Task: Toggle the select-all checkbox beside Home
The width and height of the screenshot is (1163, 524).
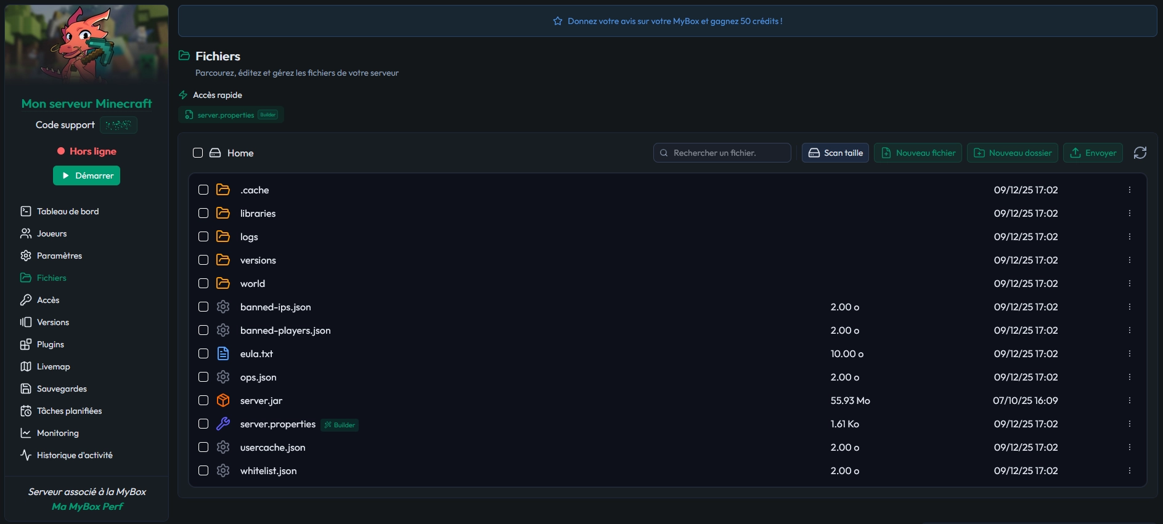Action: (x=198, y=153)
